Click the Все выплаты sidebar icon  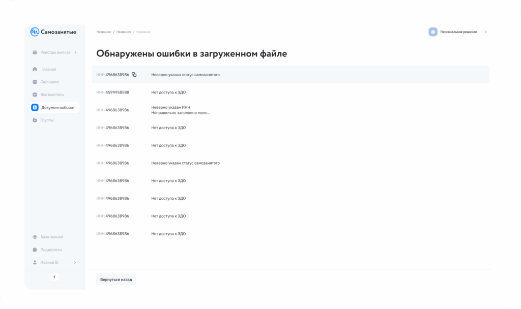[35, 95]
